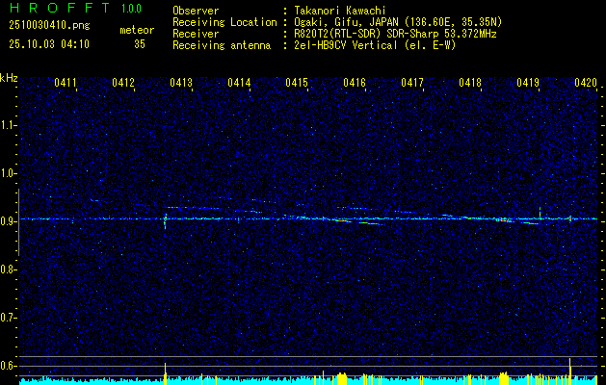Click the 0419 time label
This screenshot has height=385, width=606.
(528, 84)
